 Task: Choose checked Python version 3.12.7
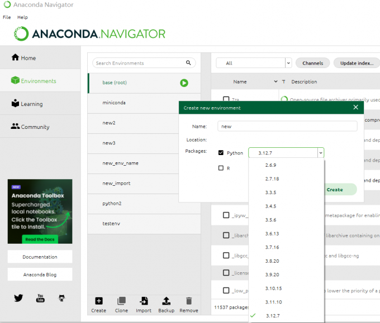click(x=286, y=316)
